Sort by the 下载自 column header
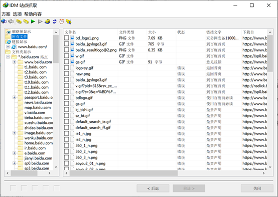The height and width of the screenshot is (197, 278). point(254,32)
